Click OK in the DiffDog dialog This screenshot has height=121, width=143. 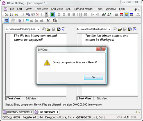point(94,77)
